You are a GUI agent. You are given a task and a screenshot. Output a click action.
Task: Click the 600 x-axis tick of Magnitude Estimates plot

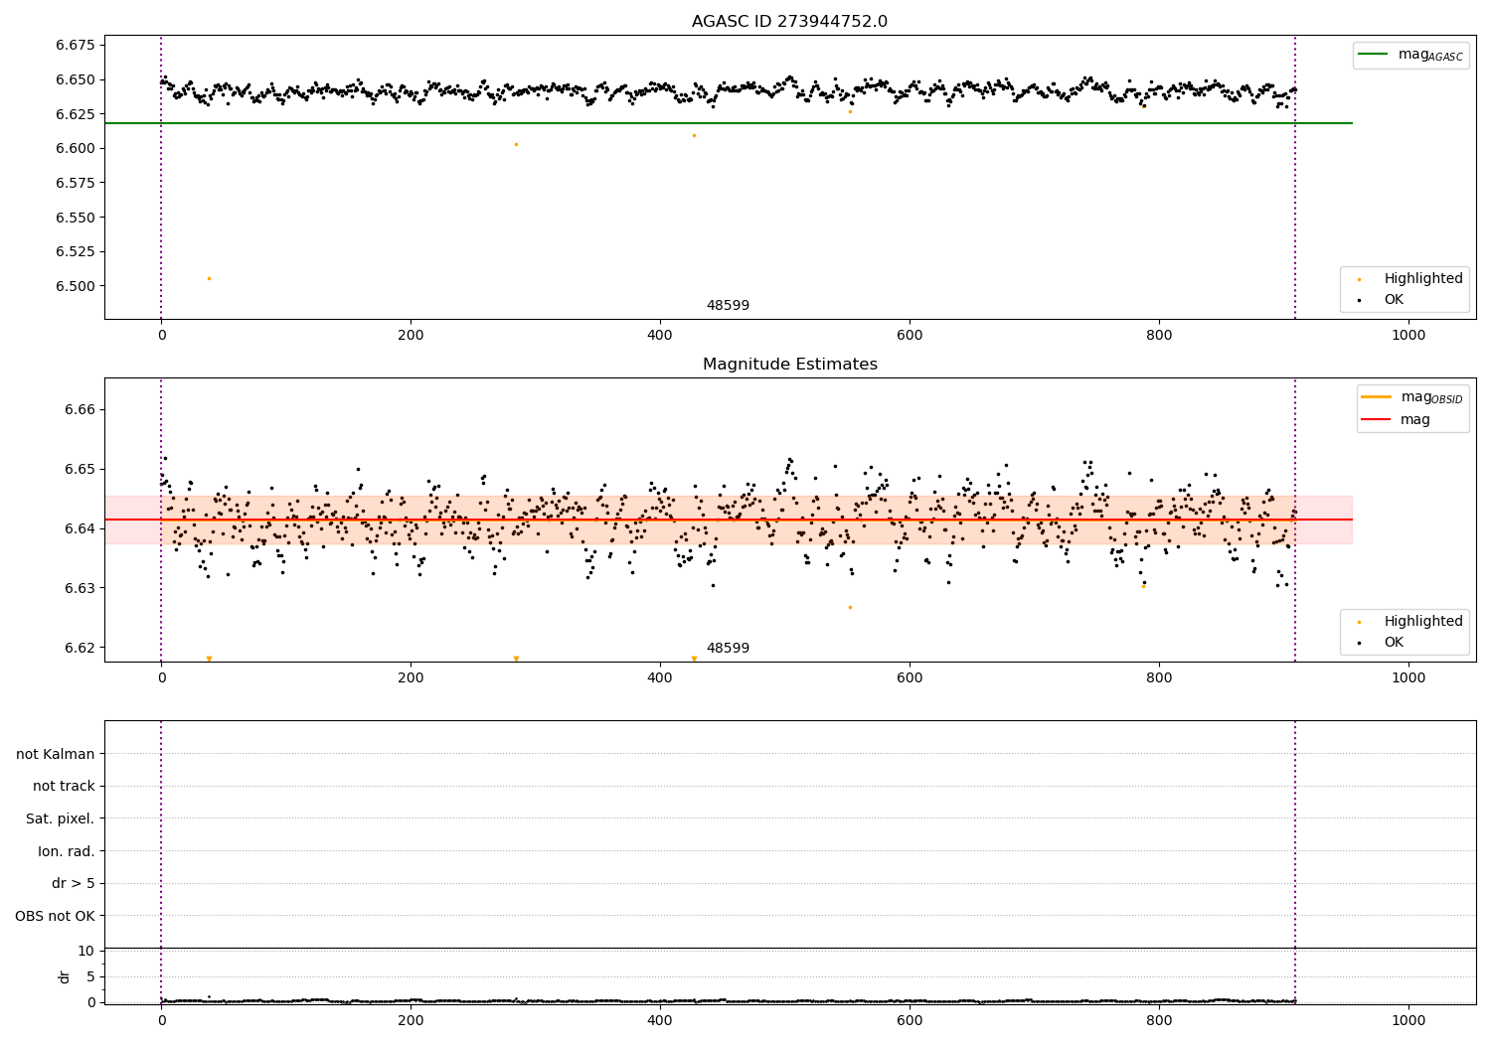(x=910, y=677)
